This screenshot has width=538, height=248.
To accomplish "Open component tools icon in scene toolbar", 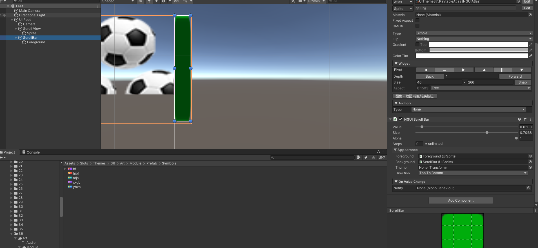I will 293,1.
